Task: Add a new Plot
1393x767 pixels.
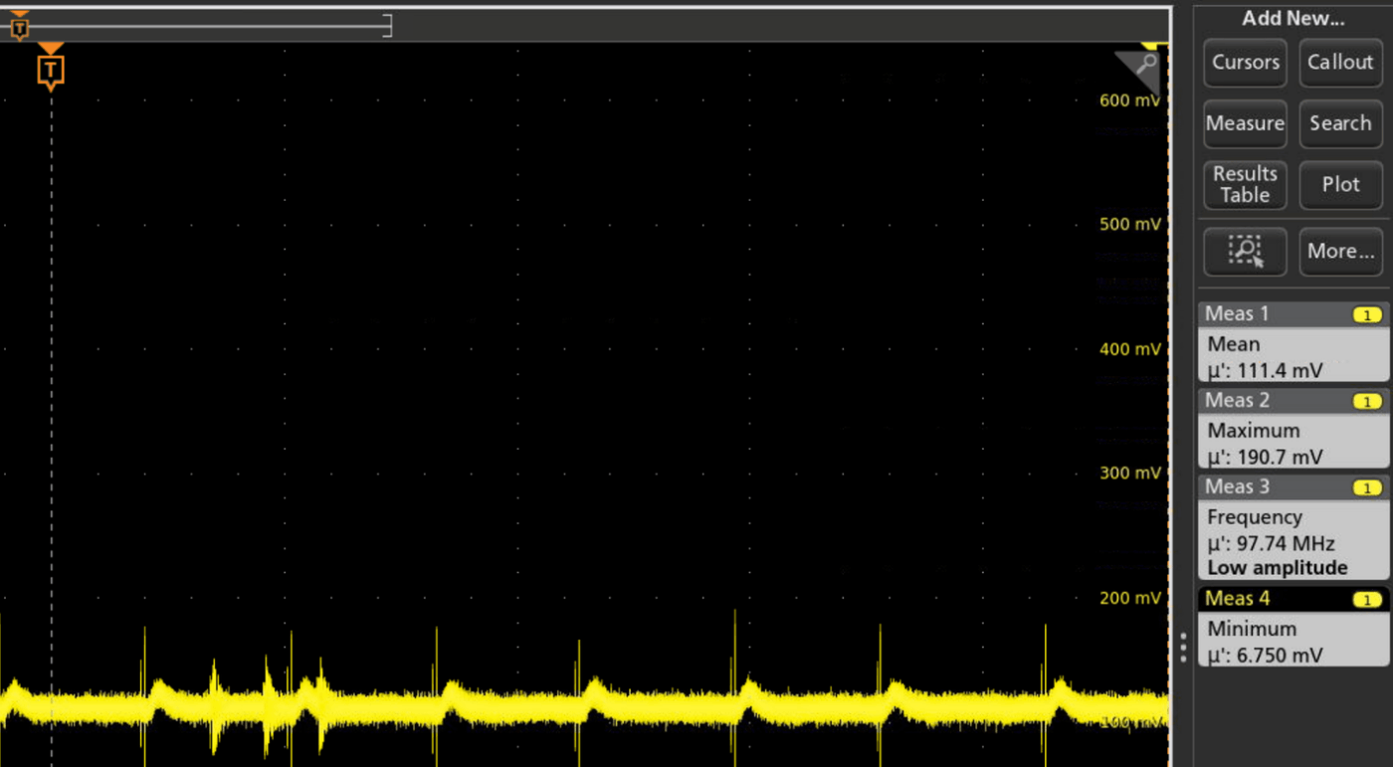Action: (x=1340, y=185)
